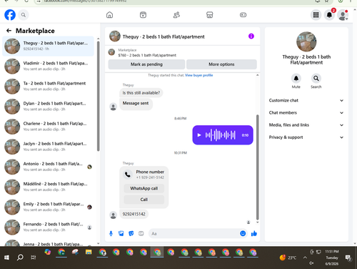Open the account profile menu
Viewport: 357px width, 269px height.
tap(343, 15)
